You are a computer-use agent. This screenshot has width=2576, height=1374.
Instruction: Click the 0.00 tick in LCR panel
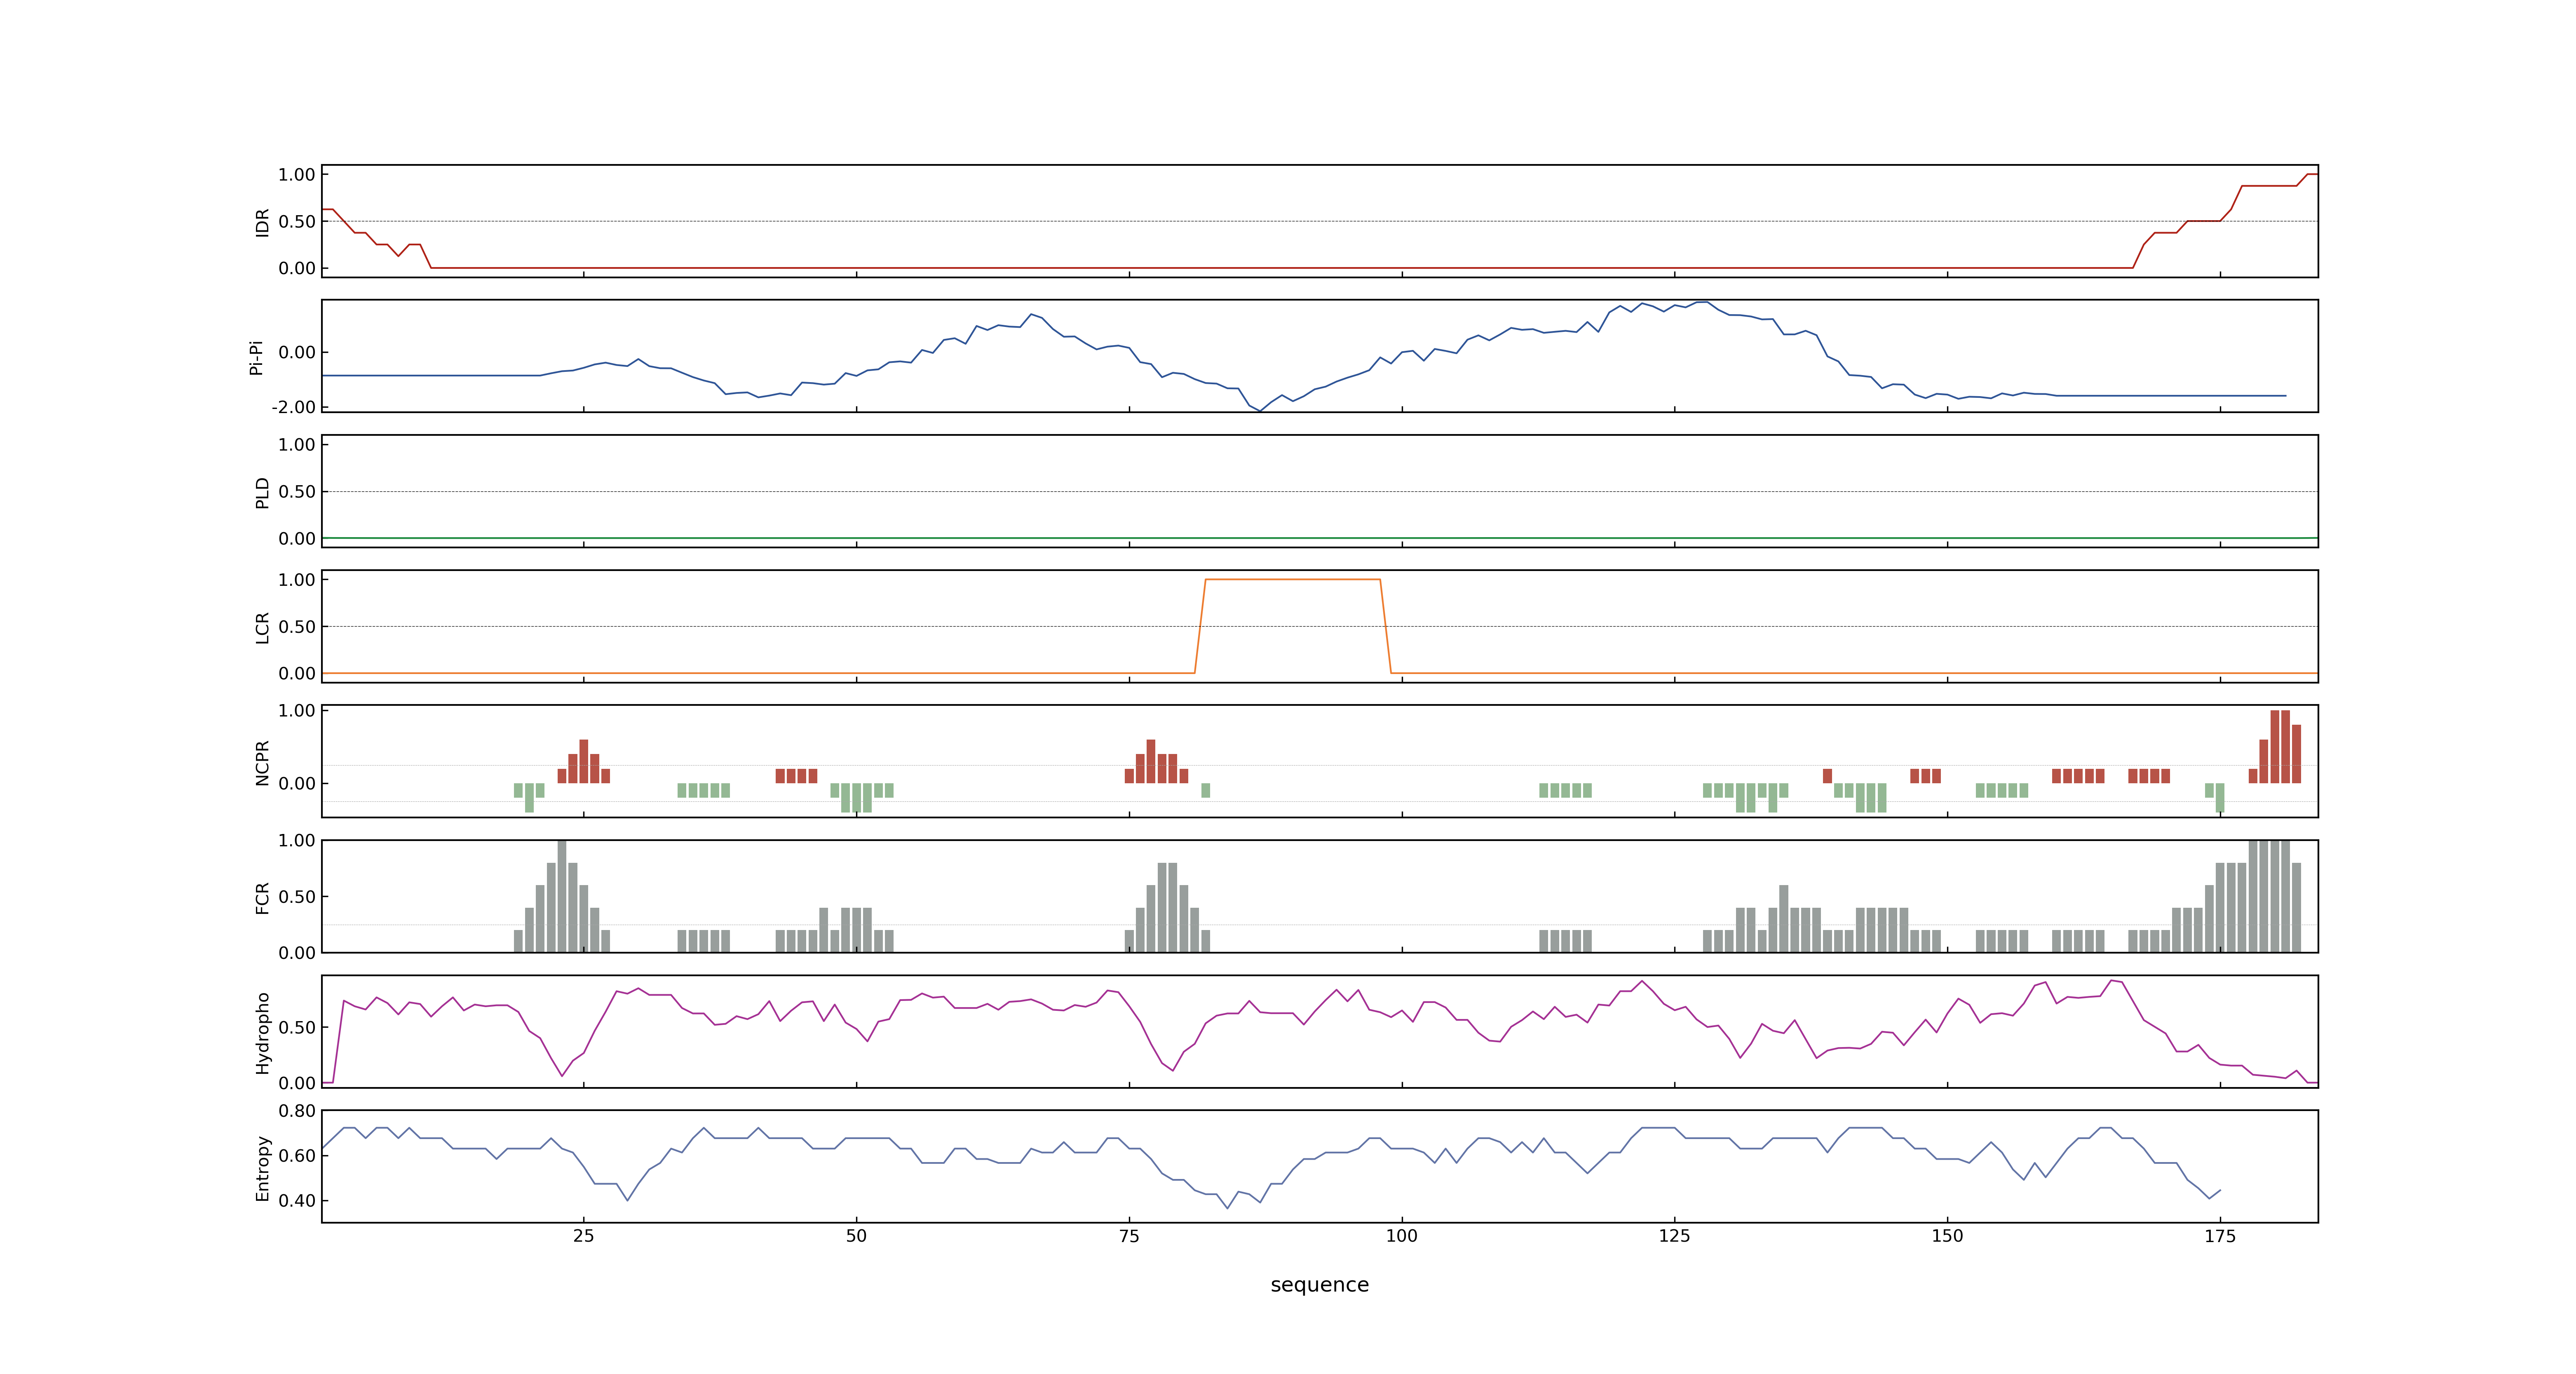[x=297, y=673]
